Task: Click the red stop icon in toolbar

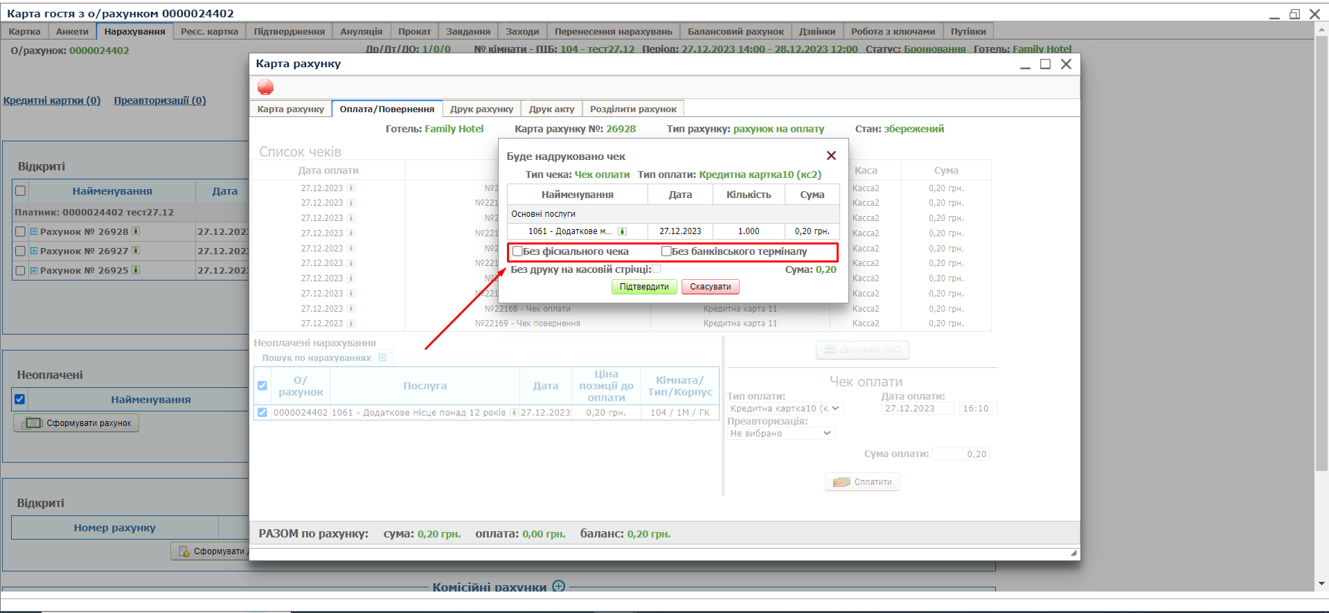Action: click(265, 87)
